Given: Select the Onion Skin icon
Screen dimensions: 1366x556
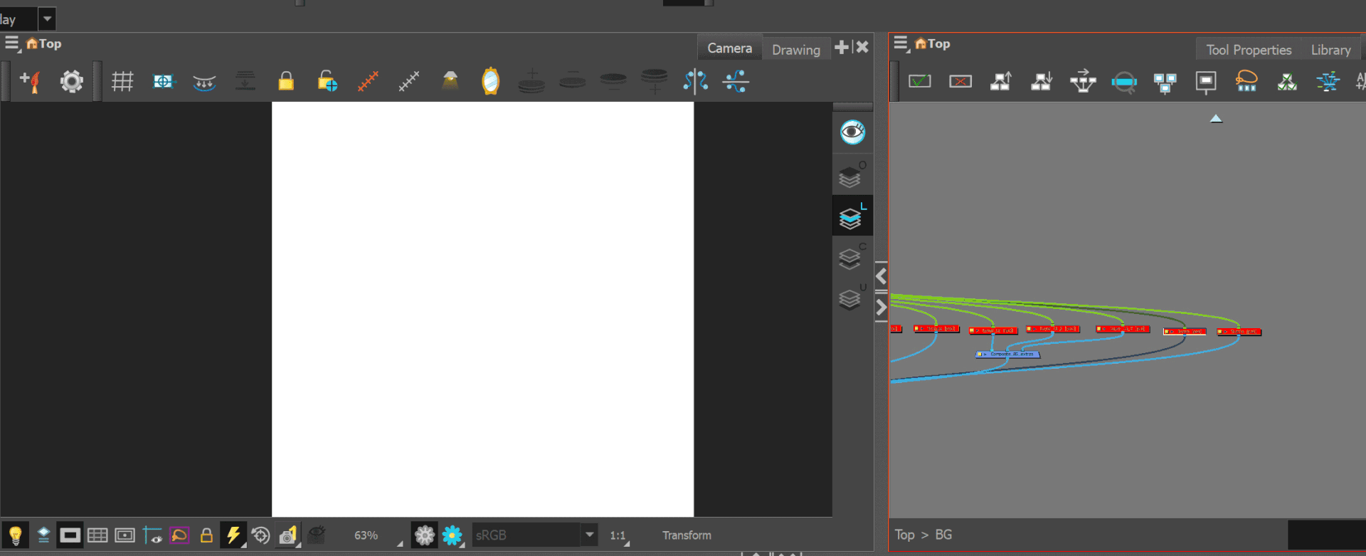Looking at the screenshot, I should (x=204, y=83).
